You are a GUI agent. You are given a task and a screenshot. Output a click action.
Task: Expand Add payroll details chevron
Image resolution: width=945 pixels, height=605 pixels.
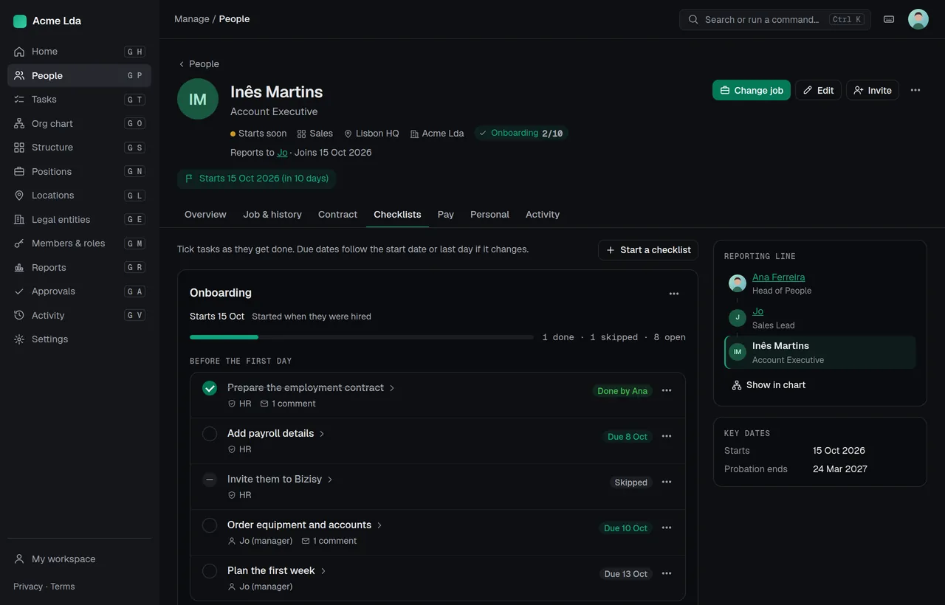322,434
